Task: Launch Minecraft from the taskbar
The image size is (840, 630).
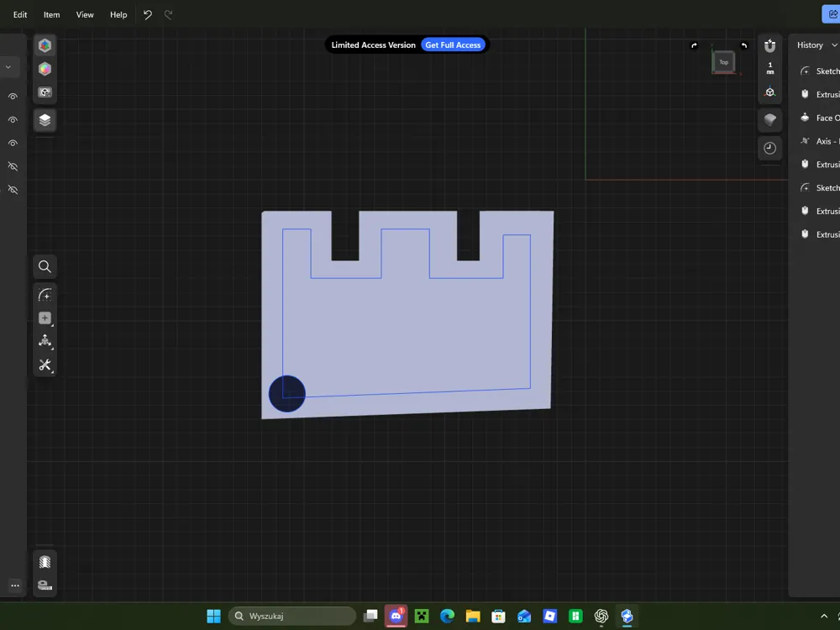Action: pos(422,616)
